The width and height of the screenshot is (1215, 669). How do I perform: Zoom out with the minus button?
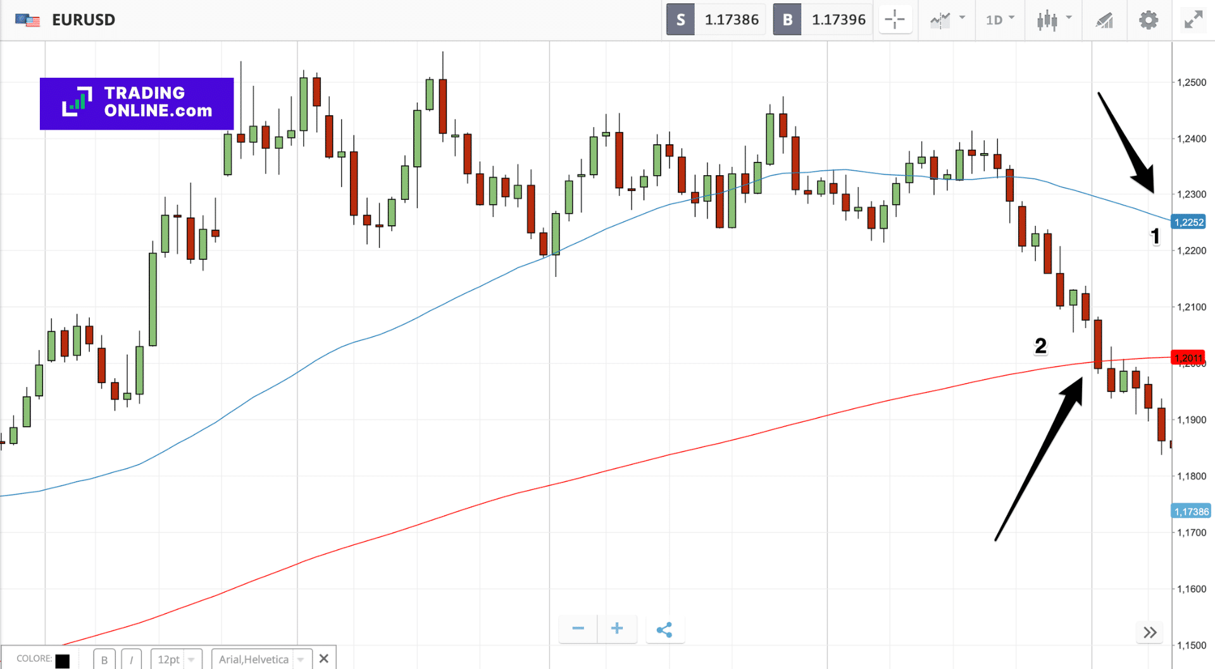[578, 629]
